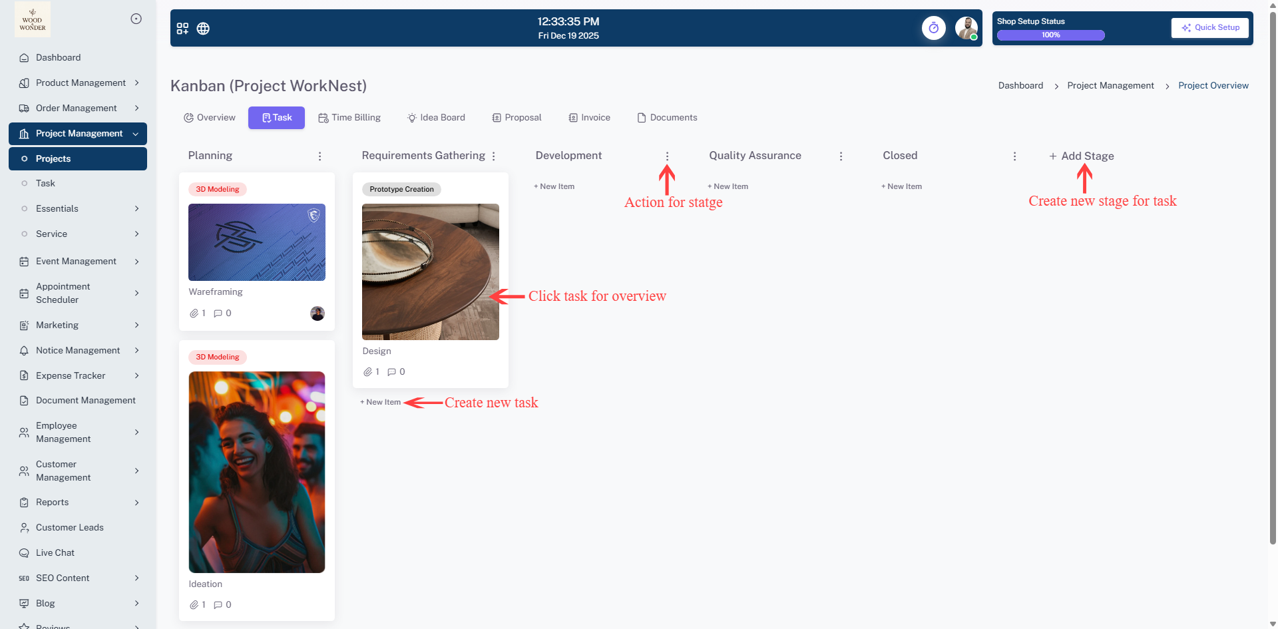This screenshot has height=629, width=1278.
Task: Click the grid-plus quick add icon
Action: [x=182, y=29]
